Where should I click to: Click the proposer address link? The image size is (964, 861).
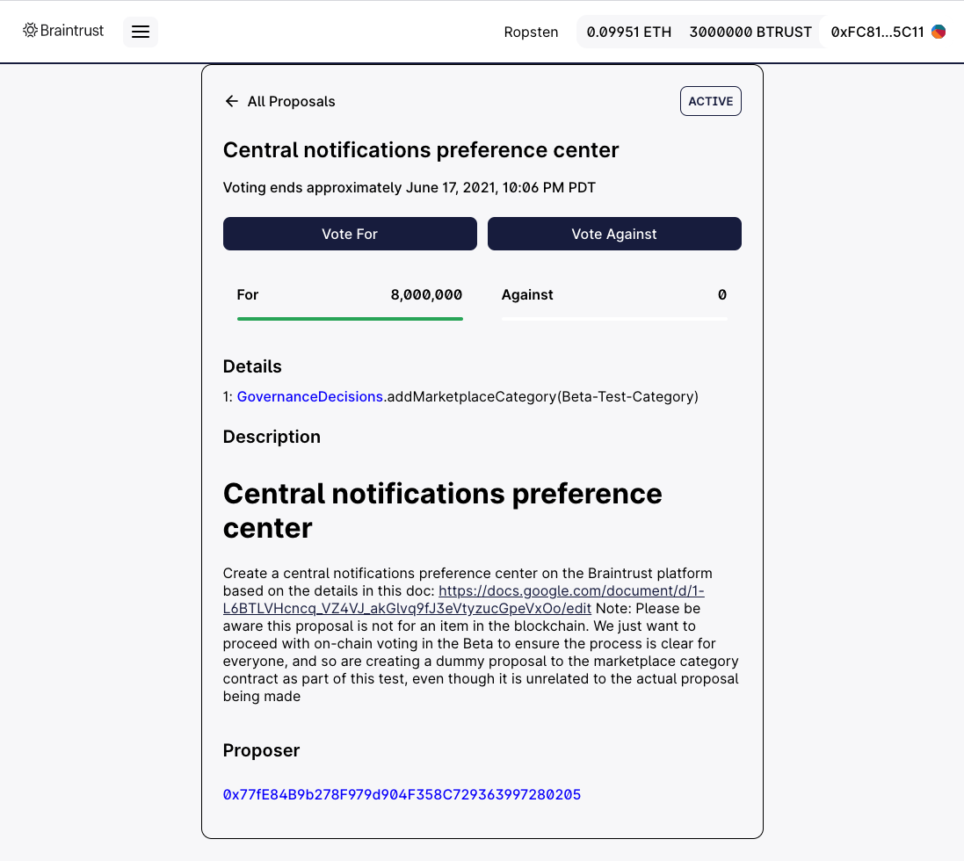click(402, 794)
